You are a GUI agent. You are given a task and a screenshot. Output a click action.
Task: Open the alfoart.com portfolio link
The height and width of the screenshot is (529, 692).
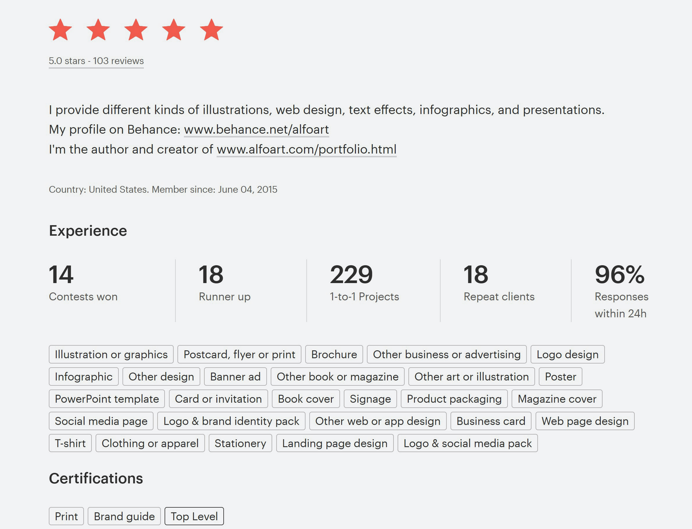point(306,149)
